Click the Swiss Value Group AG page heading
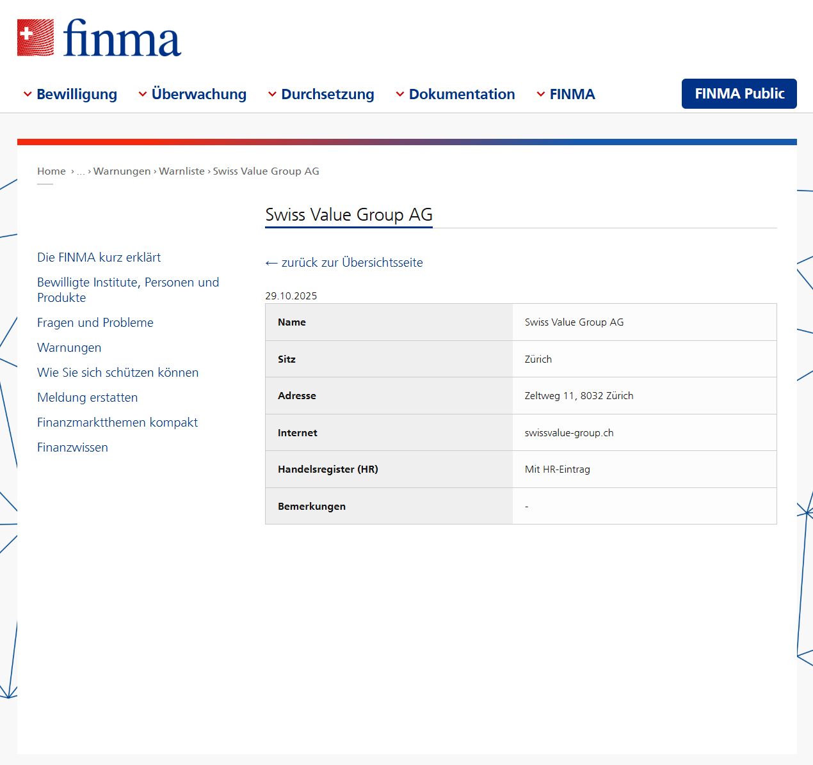Screen dimensions: 813x765 click(349, 214)
